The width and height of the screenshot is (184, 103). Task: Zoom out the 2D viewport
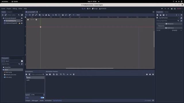tap(28, 20)
